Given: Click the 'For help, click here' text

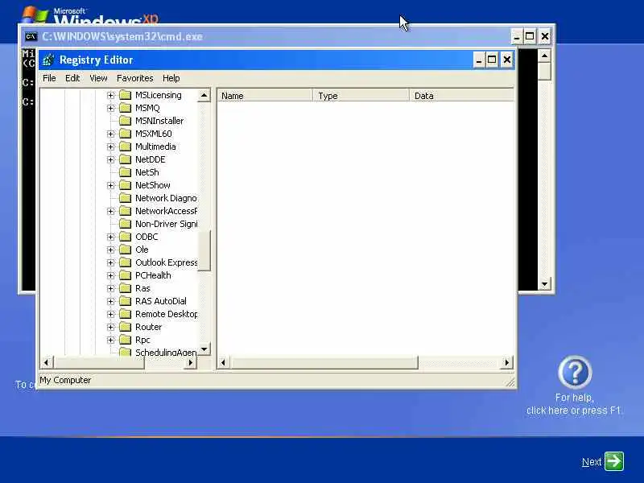Looking at the screenshot, I should click(573, 404).
